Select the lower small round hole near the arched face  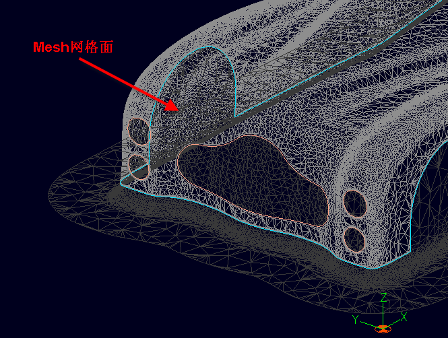tap(139, 167)
